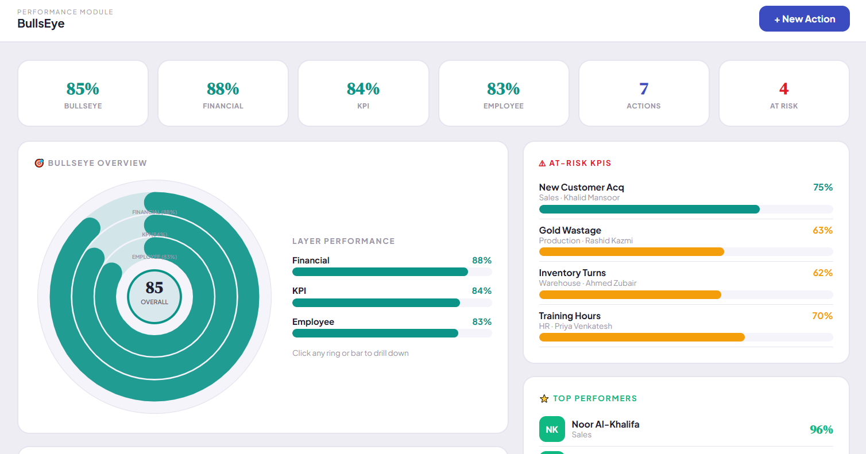Click Noor Al-Khalifa's 96% score
Screen dimensions: 866x454
821,429
